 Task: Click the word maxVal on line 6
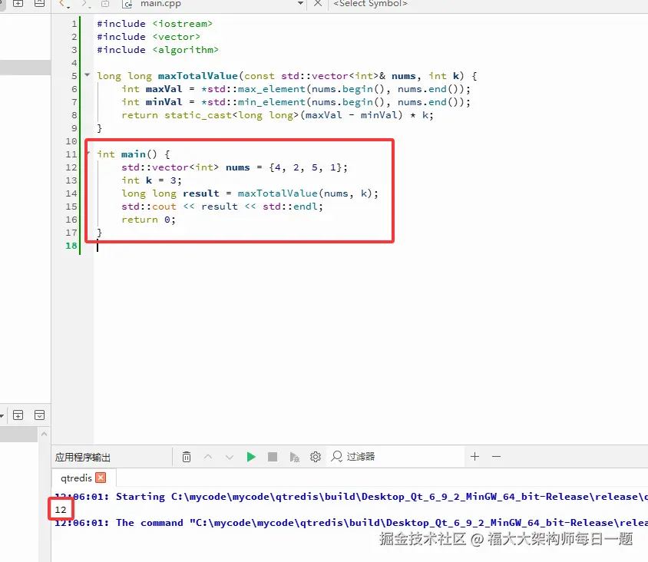(x=164, y=89)
